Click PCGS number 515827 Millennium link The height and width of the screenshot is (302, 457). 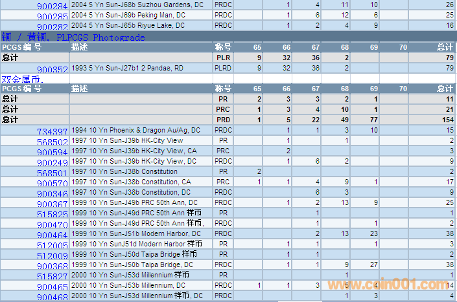coord(53,276)
